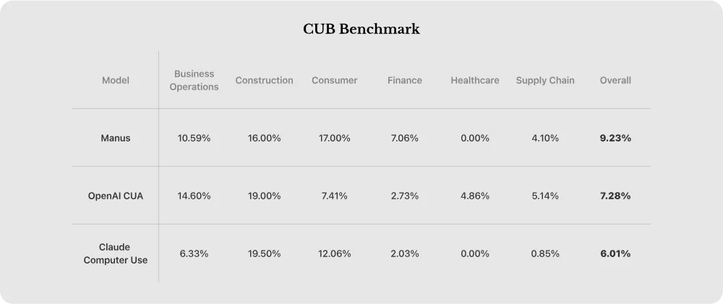
Task: Click Manus overall score 9.23%
Action: point(615,138)
